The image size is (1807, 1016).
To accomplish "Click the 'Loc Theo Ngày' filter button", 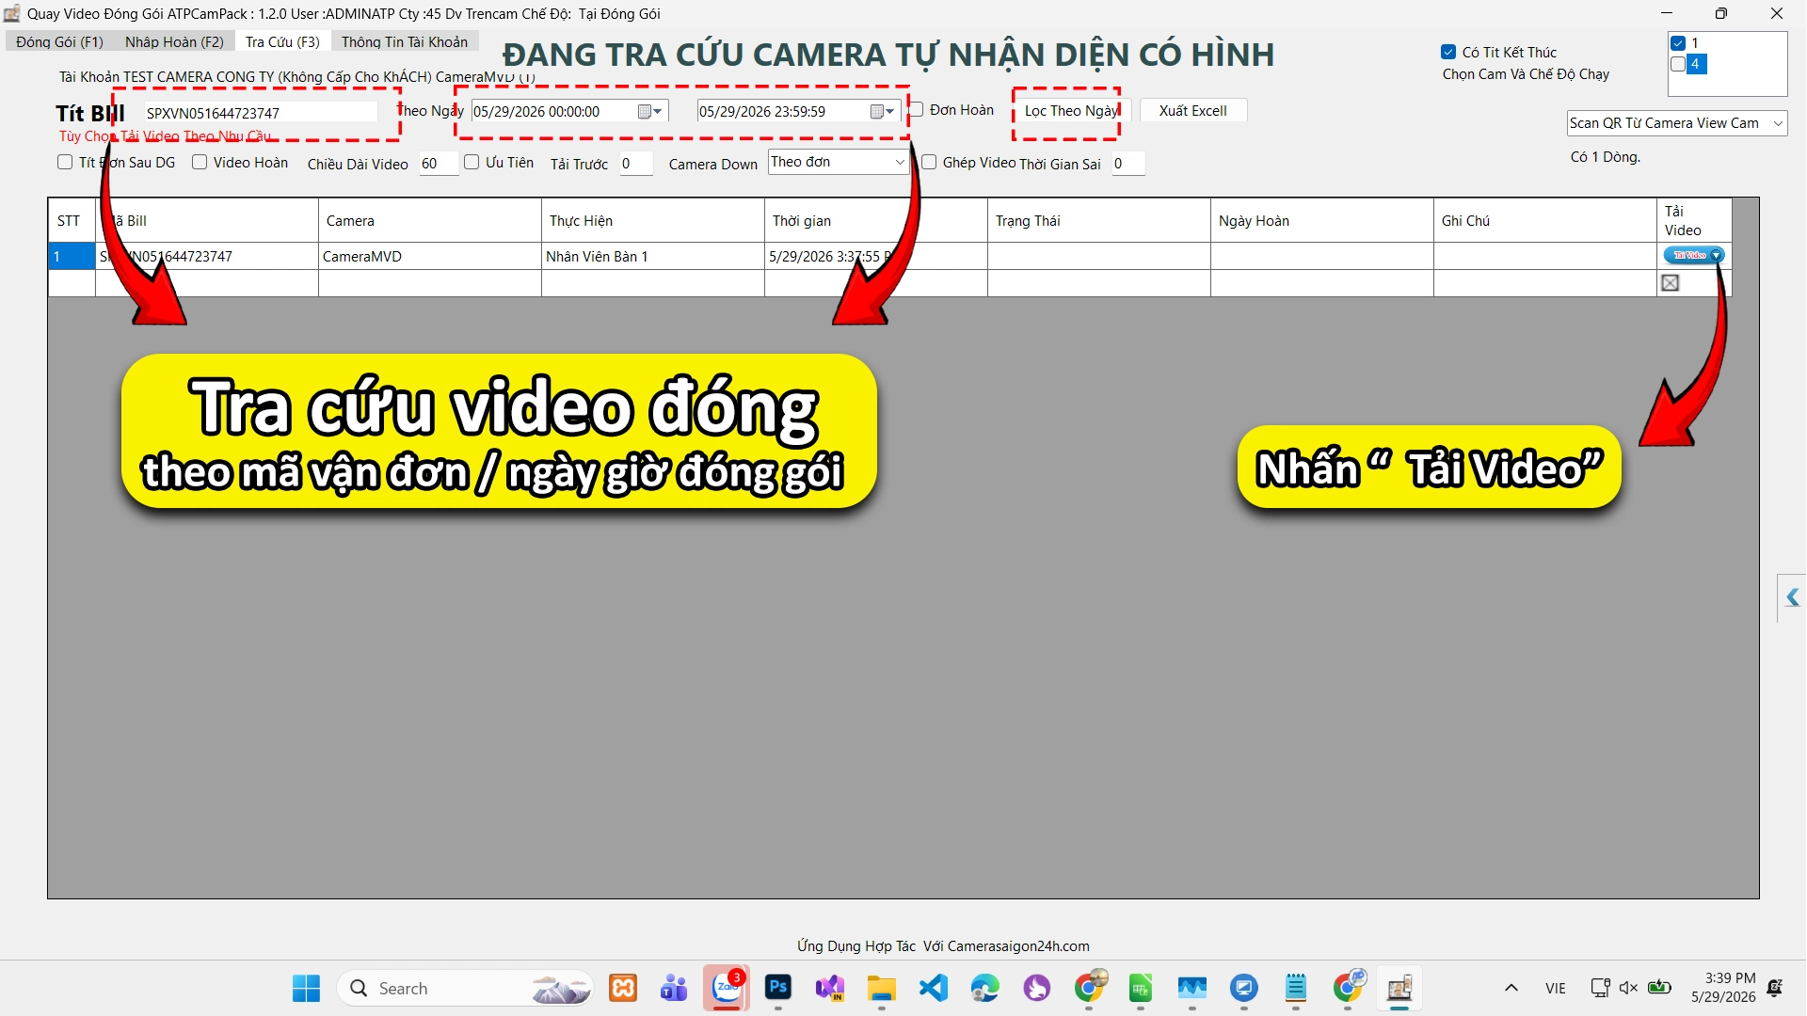I will tap(1071, 110).
